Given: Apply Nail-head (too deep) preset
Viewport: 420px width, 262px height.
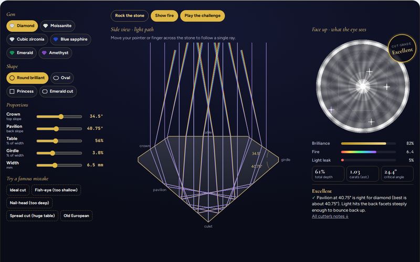Looking at the screenshot, I should point(29,203).
